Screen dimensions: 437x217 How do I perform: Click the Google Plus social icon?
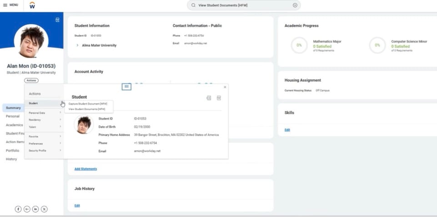(x=27, y=209)
